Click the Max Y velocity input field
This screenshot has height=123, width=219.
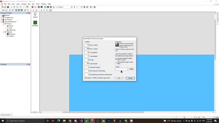click(x=87, y=49)
